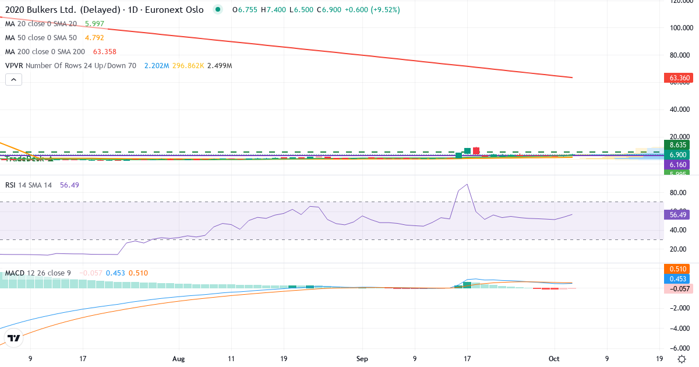Click the high price H7.400
This screenshot has width=699, height=367.
pos(274,10)
